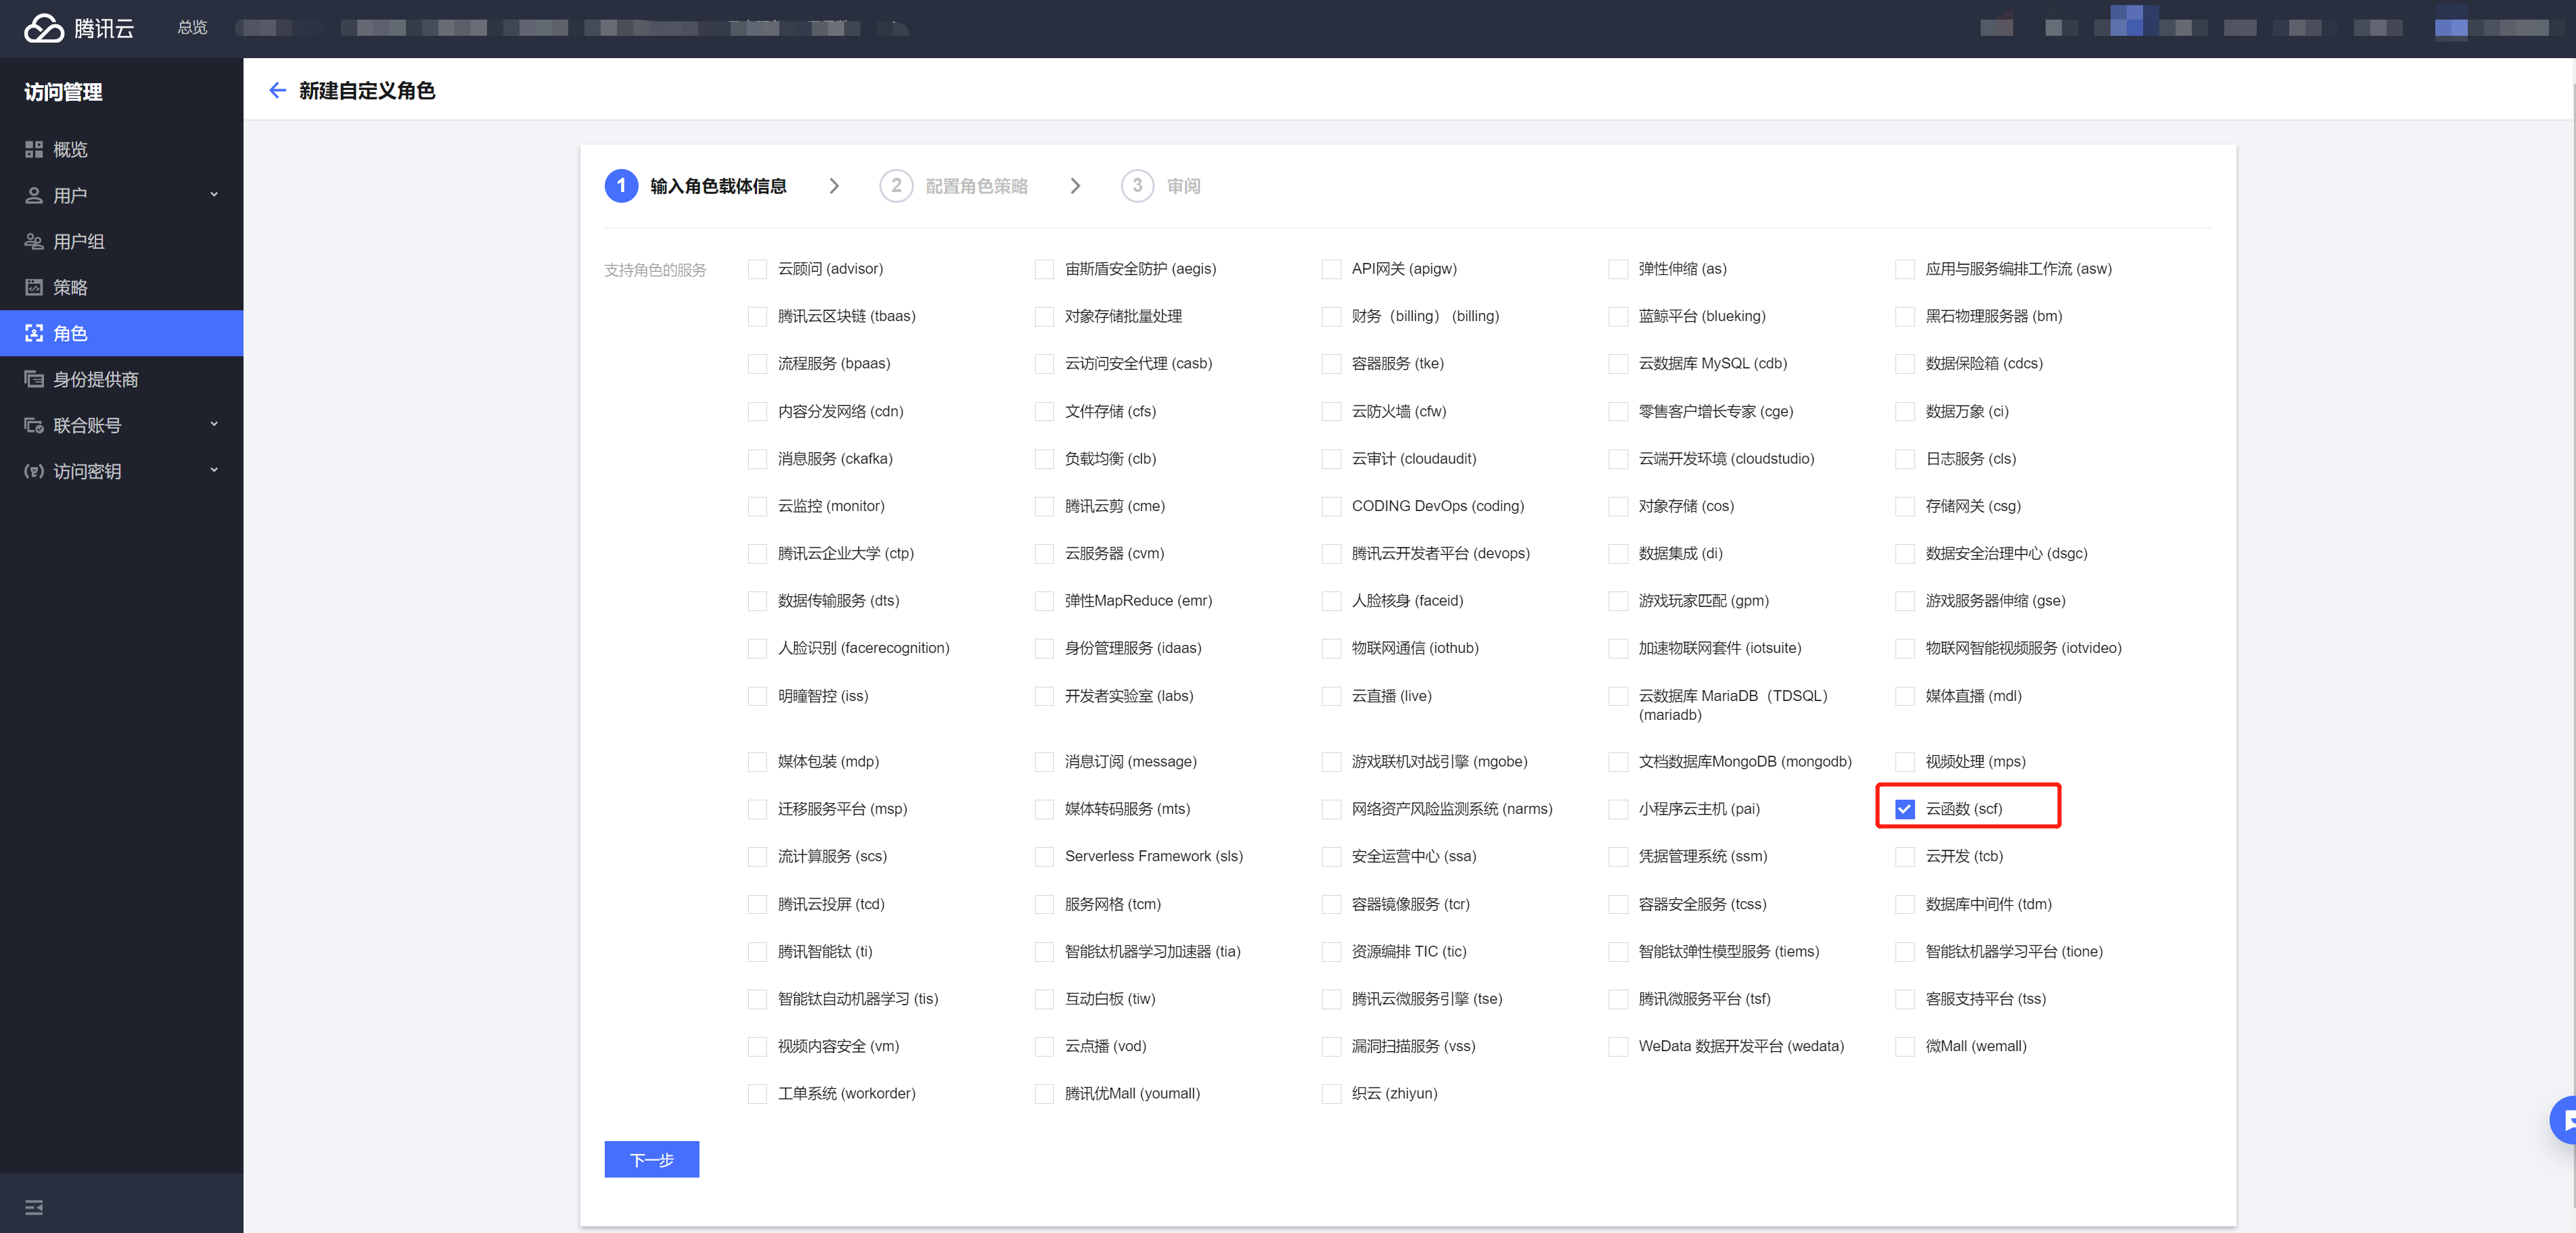Check the 凭据管理系统 (ssm) checkbox

coord(1618,856)
